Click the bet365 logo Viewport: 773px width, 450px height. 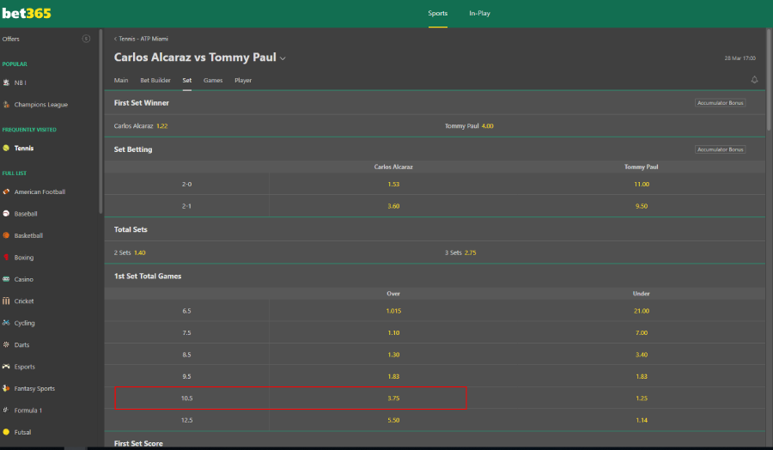tap(27, 13)
